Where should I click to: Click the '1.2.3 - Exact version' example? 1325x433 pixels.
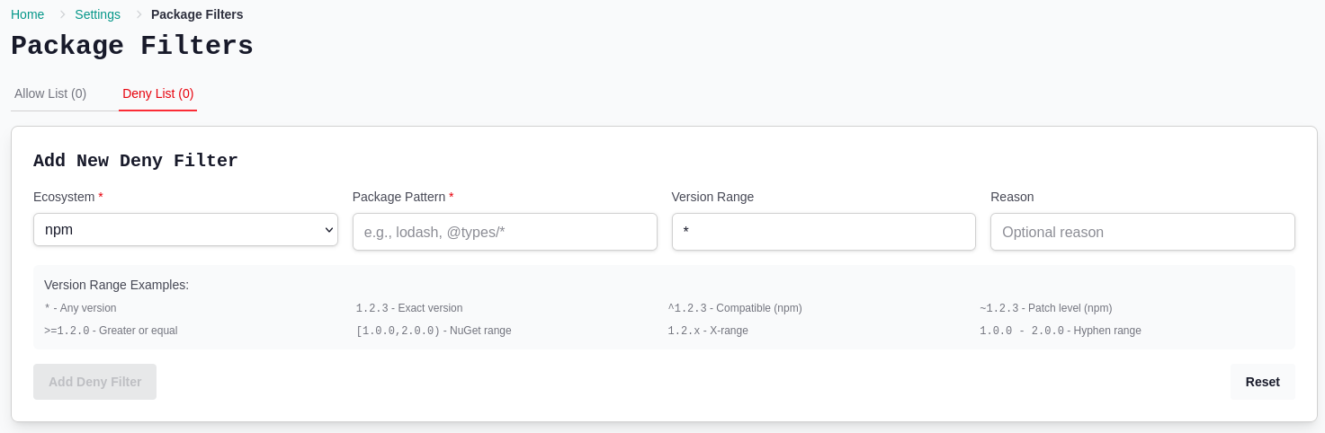(x=409, y=308)
